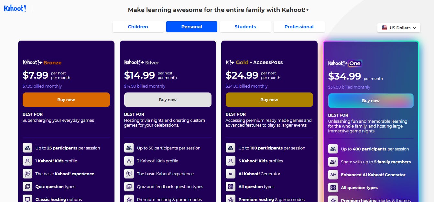Buy the Kahoot!+ Bronze plan

click(x=66, y=100)
